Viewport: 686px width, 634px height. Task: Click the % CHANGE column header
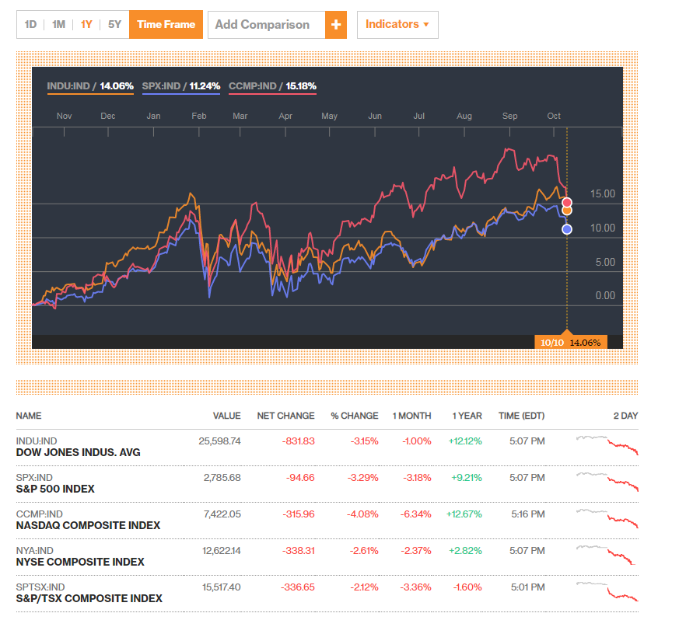coord(355,416)
